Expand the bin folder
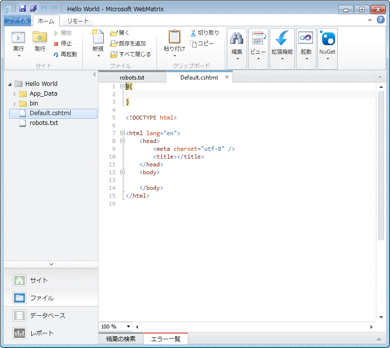390x348 pixels. pyautogui.click(x=15, y=103)
